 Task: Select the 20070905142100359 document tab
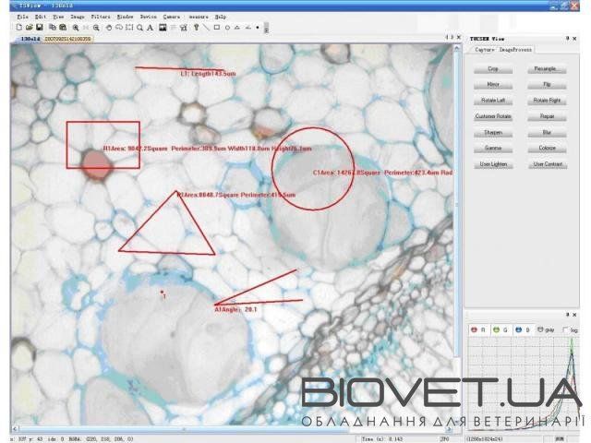pyautogui.click(x=67, y=39)
